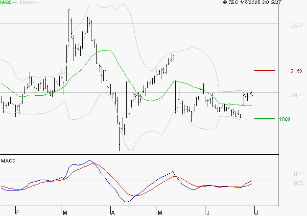Click the F month marker on time axis
Viewport: 307px width, 216px height.
coord(18,213)
